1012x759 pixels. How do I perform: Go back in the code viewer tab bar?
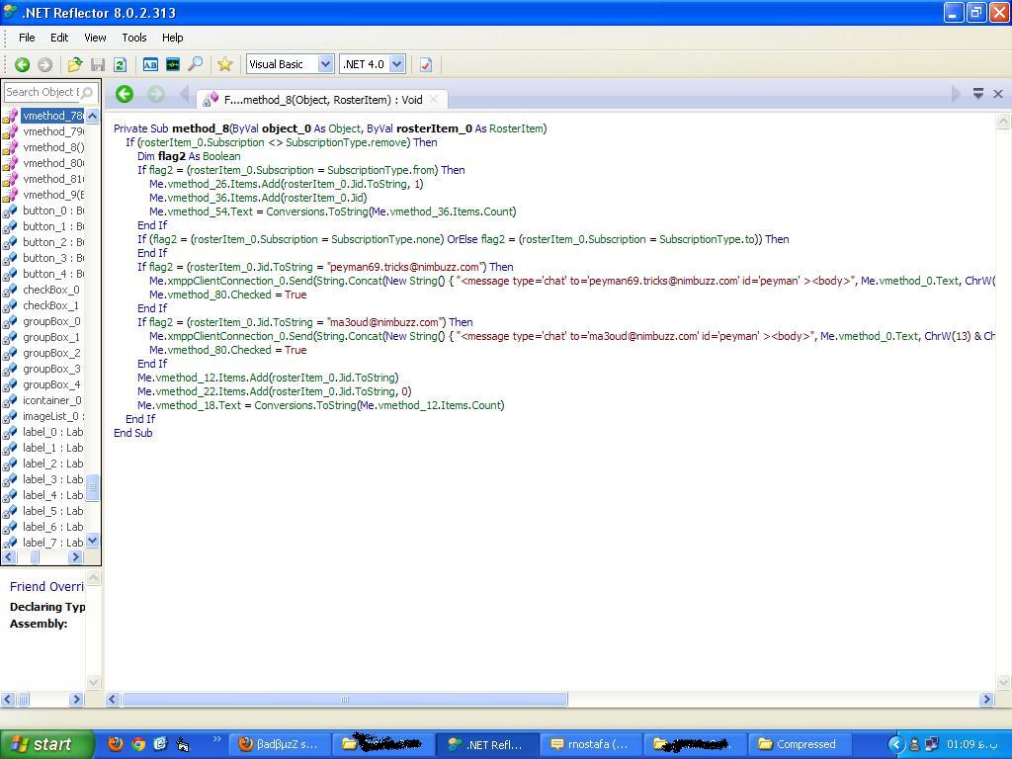tap(125, 94)
